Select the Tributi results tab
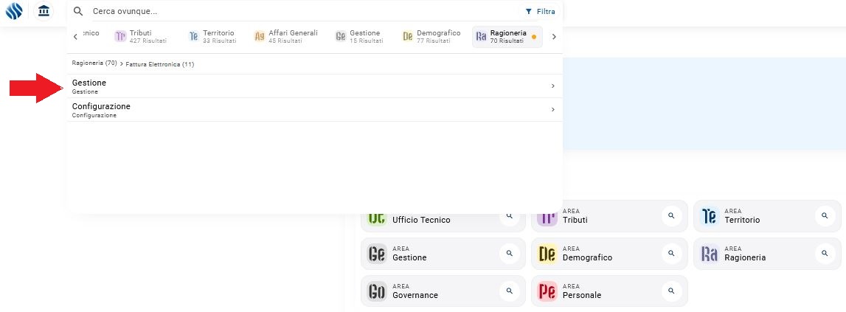Screen dimensions: 846x312 tap(141, 36)
